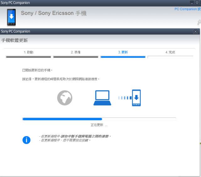Open the PC Companion settings link
This screenshot has height=177, width=201.
tap(188, 9)
